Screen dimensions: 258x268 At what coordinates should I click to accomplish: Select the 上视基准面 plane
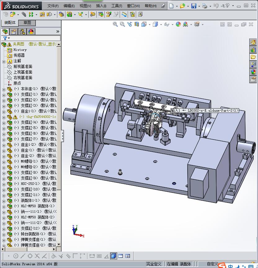23,72
